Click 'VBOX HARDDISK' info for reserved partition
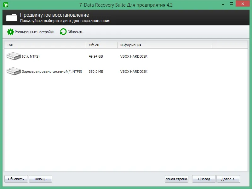252x189 pixels. pos(134,72)
